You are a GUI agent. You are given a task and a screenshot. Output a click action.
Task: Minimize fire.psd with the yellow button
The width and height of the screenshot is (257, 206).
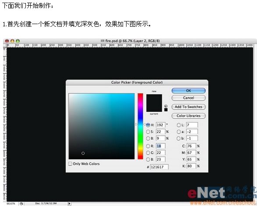coord(12,41)
